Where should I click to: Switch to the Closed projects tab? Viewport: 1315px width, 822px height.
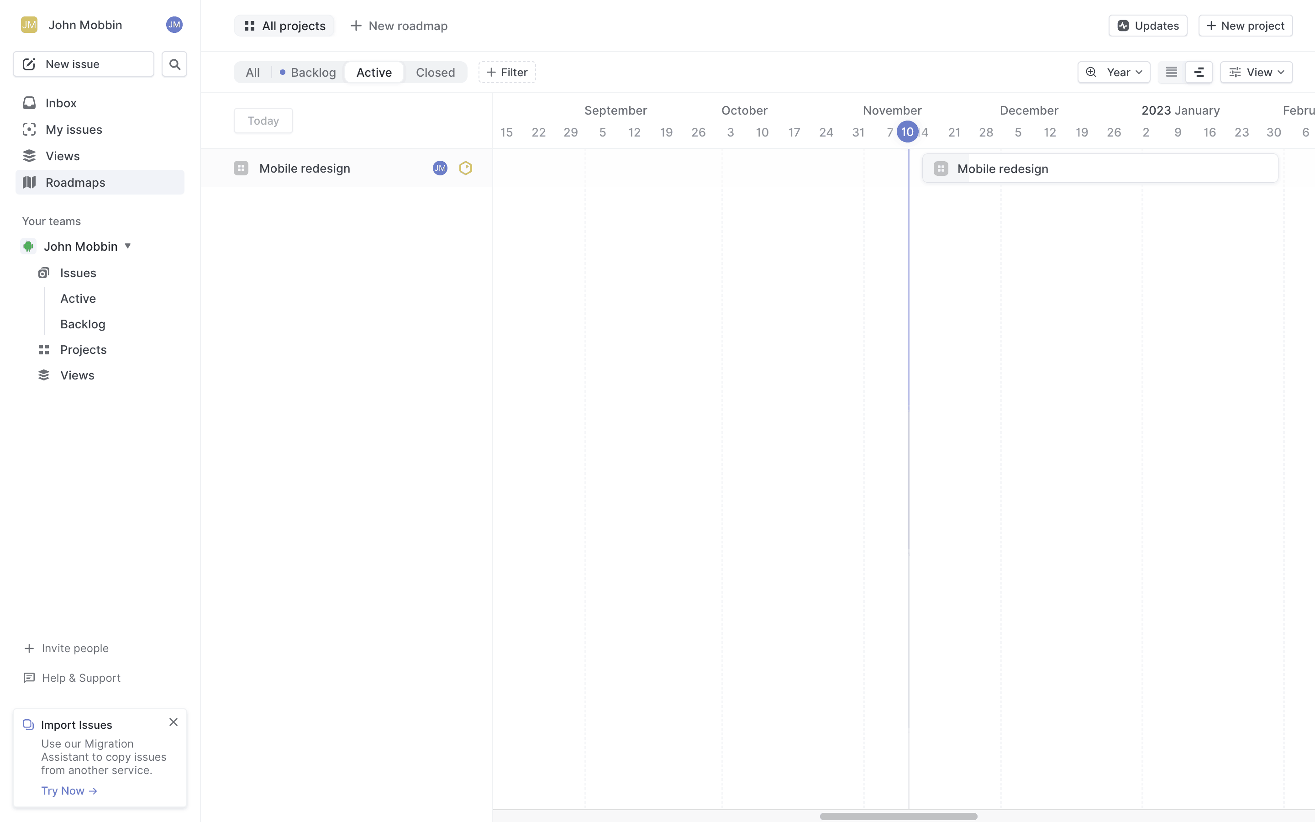click(x=435, y=72)
